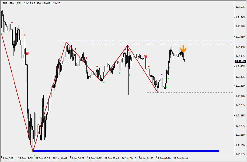247x162 pixels.
Task: Click the circled red marker above 26 Jan 01:30
Action: point(146,56)
